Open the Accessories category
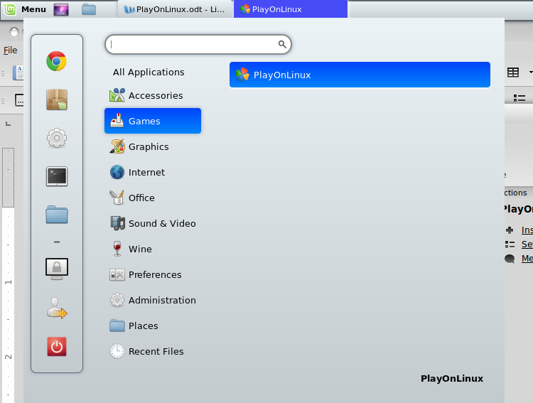533x403 pixels. (153, 95)
